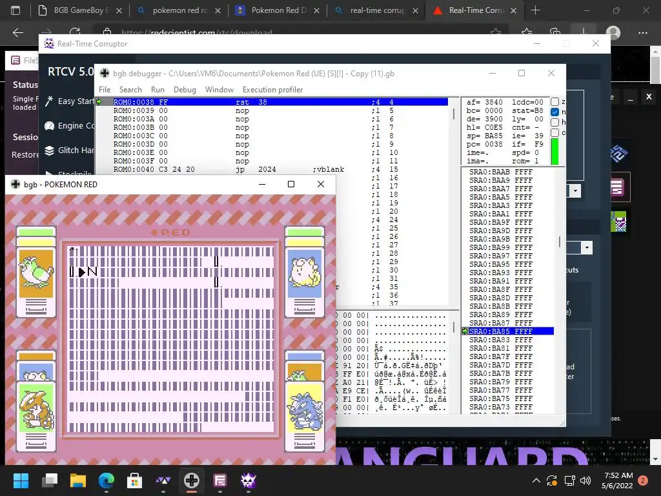Switch to the BGB GameBoy browser tab
661x496 pixels.
tap(79, 10)
